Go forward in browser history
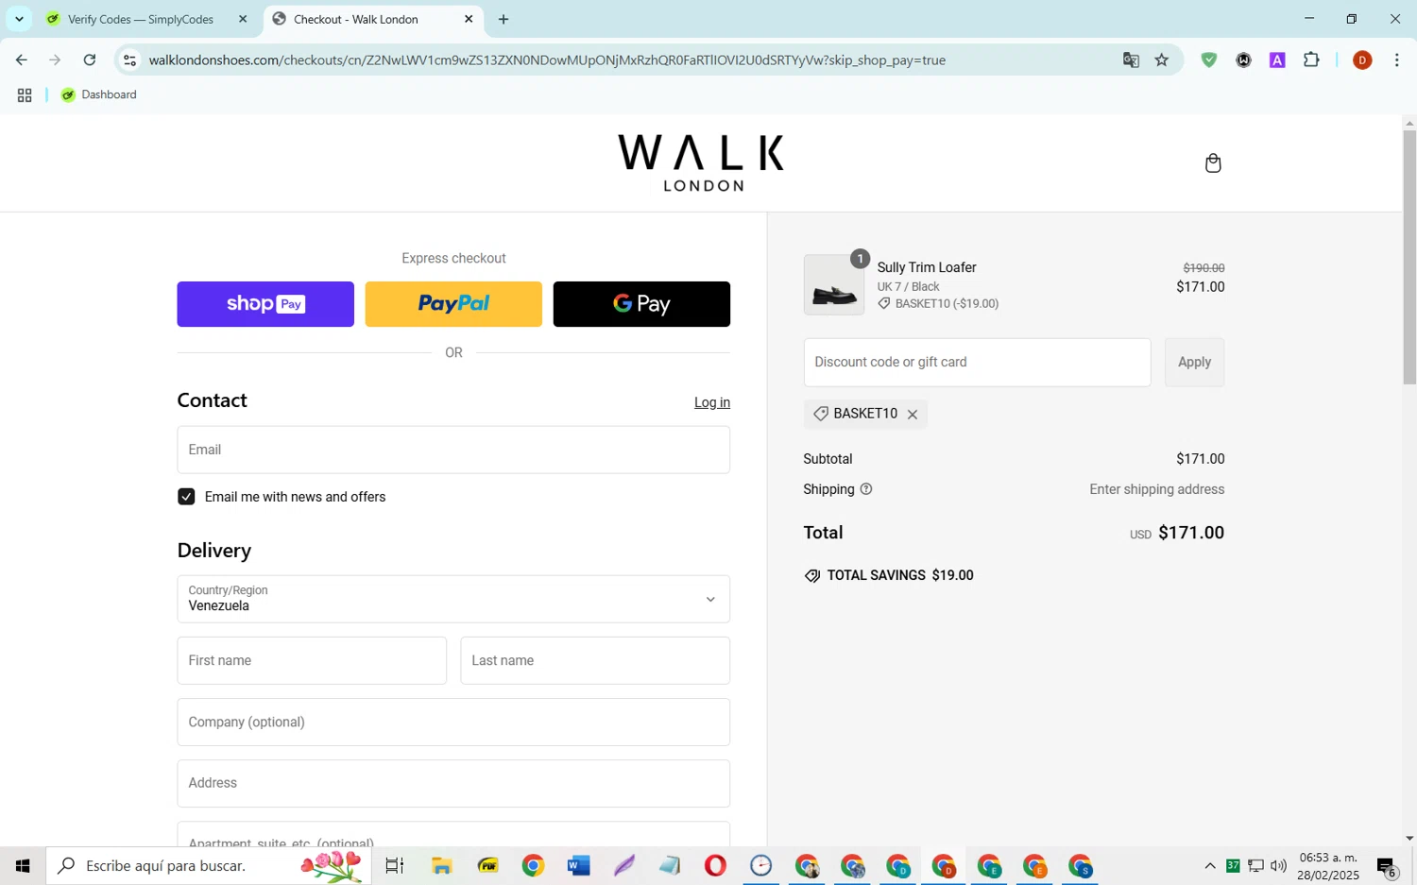The height and width of the screenshot is (885, 1417). (x=55, y=60)
